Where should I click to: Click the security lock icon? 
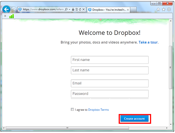tap(73, 9)
